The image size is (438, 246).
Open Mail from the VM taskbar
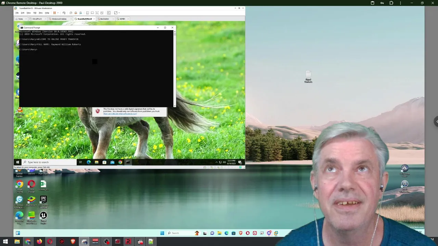click(112, 162)
